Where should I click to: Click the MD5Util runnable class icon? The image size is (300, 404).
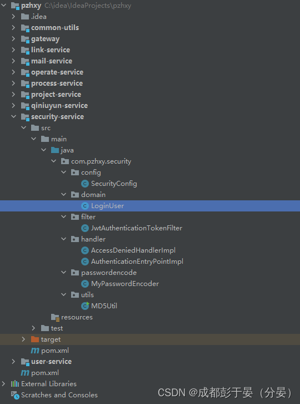coord(85,306)
